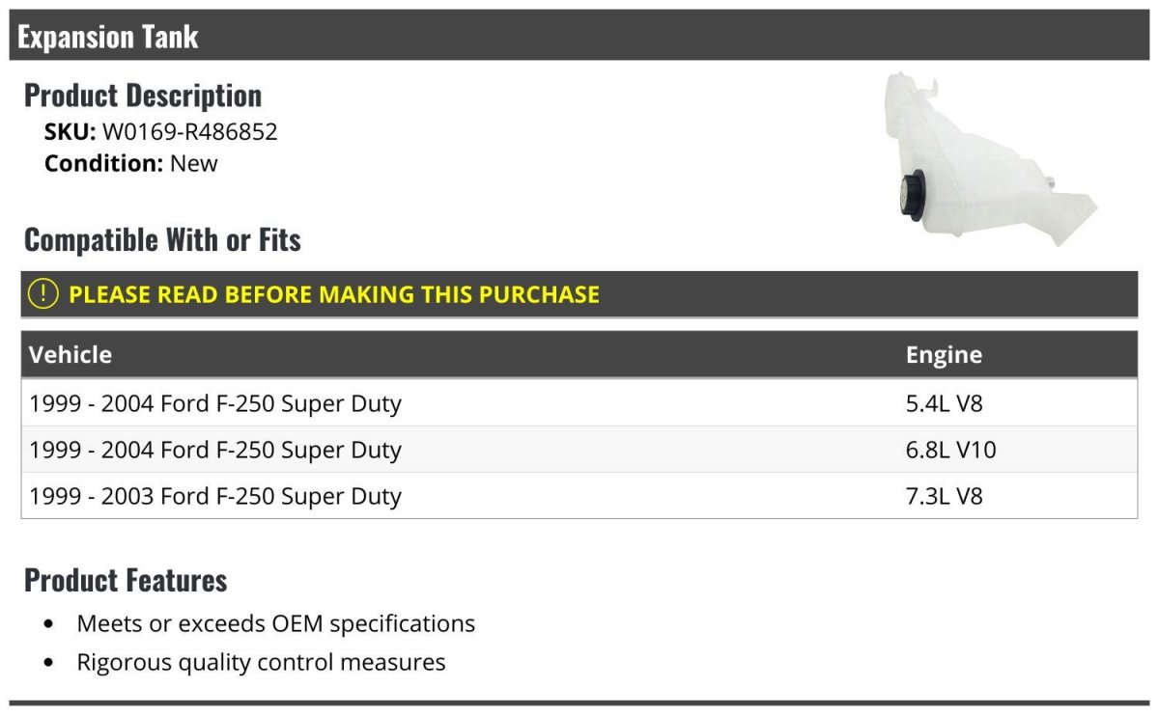
Task: Click the PLEASE READ BEFORE MAKING THIS PURCHASE banner
Action: pyautogui.click(x=334, y=294)
